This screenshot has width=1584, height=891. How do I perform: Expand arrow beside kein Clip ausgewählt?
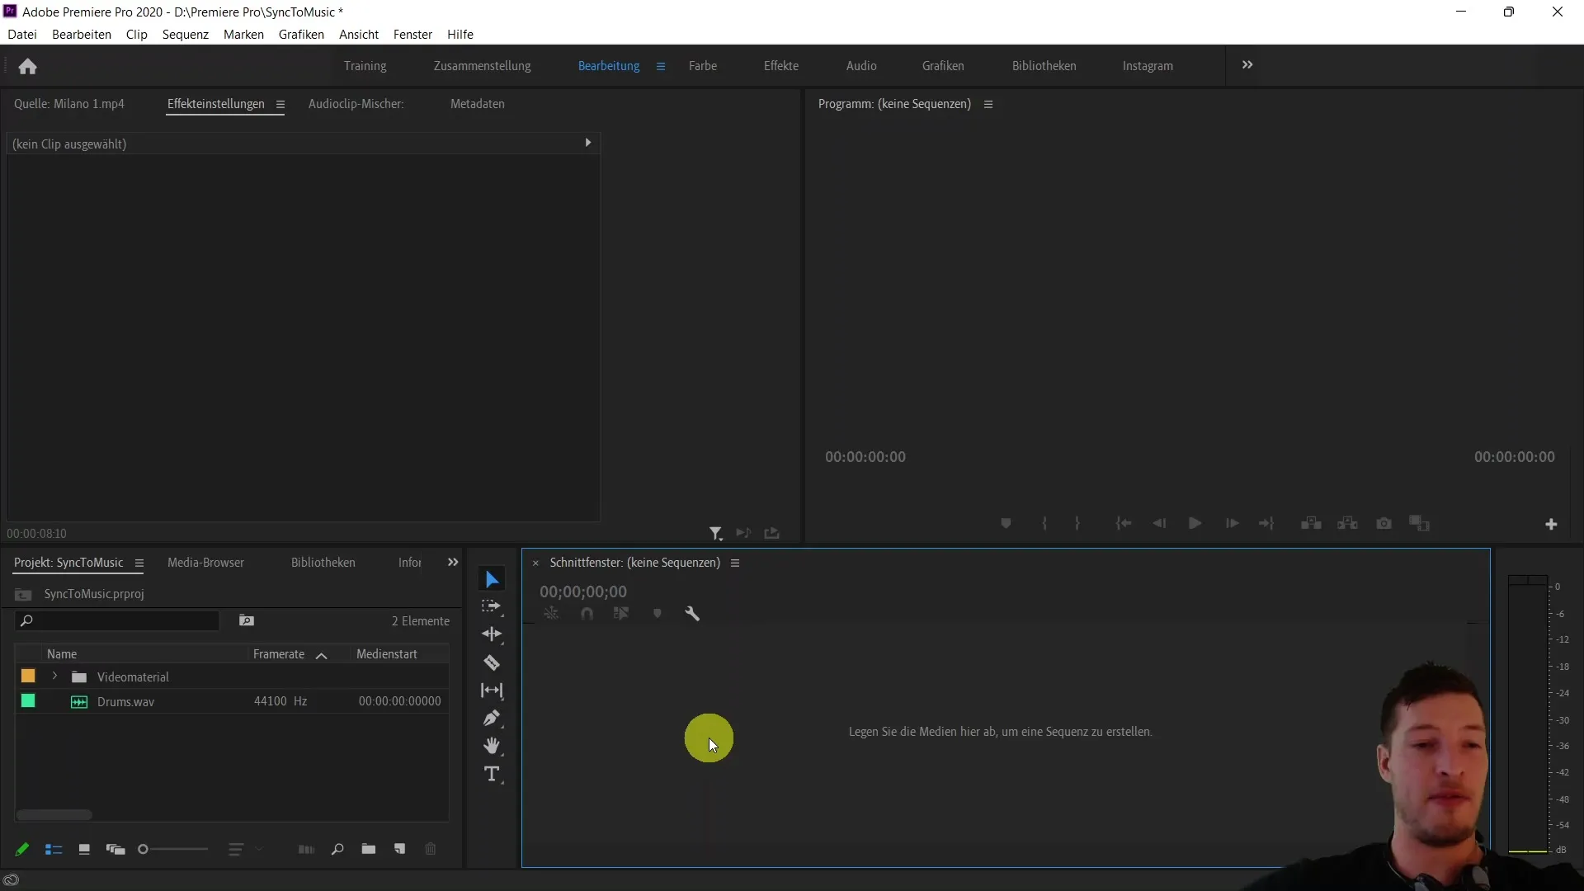(588, 143)
